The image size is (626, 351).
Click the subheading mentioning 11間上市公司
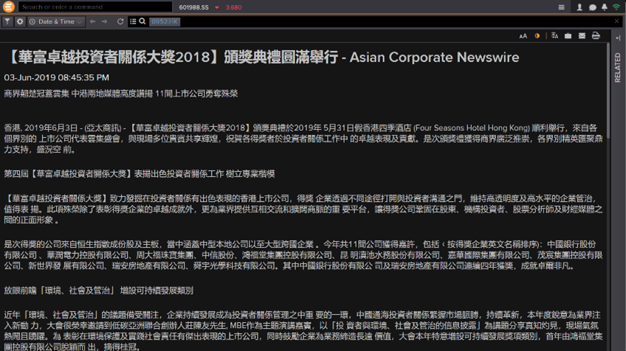pos(121,94)
